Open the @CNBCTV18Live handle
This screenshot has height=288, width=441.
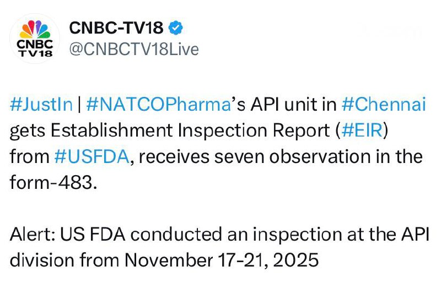(133, 49)
